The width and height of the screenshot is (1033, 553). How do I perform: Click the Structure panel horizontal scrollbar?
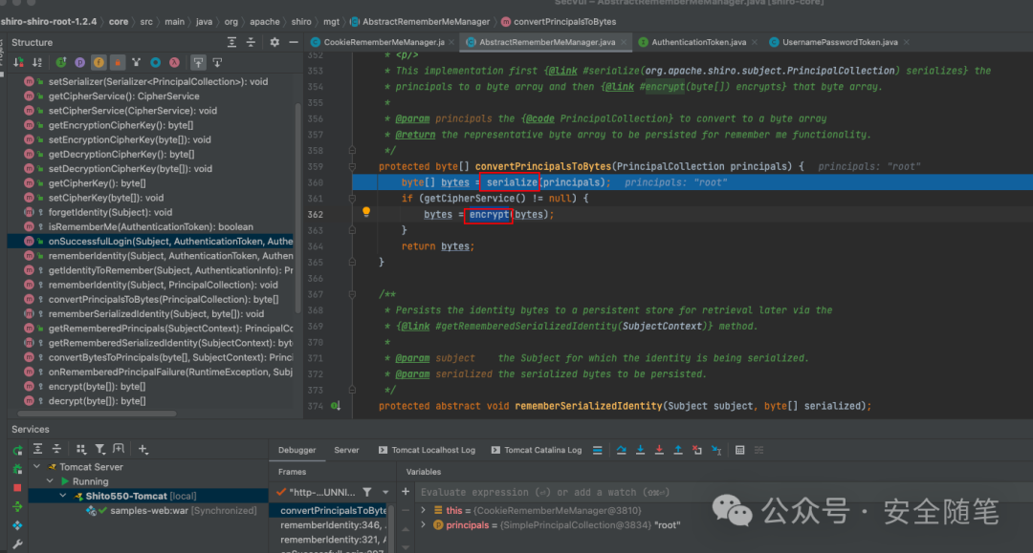(x=97, y=414)
